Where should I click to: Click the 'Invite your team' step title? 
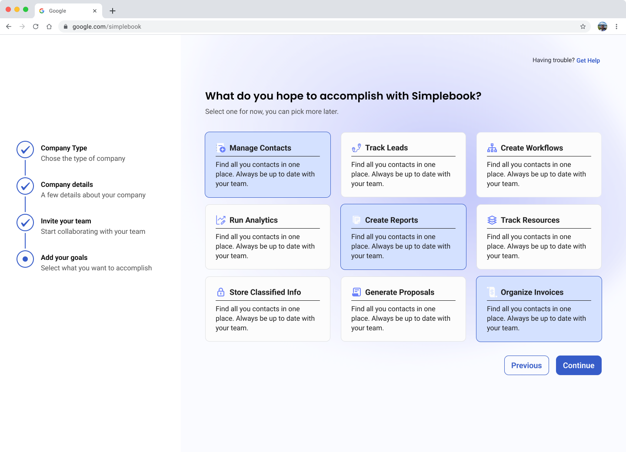tap(66, 221)
